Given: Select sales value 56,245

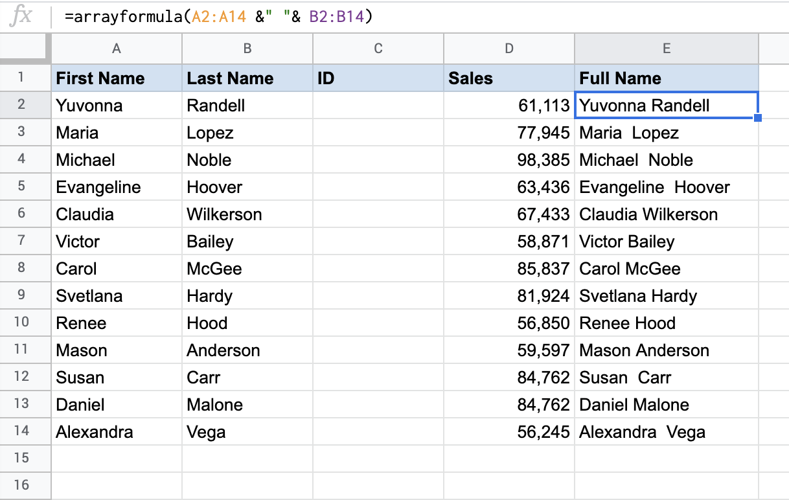Looking at the screenshot, I should [509, 432].
